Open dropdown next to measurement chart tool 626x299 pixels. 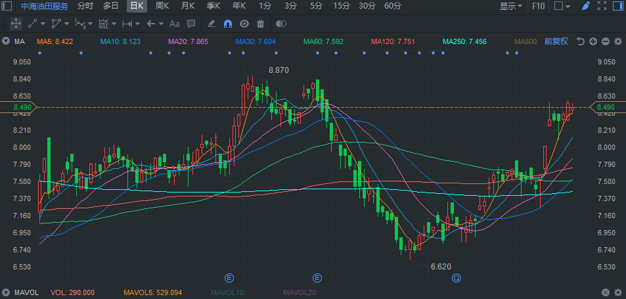point(114,24)
